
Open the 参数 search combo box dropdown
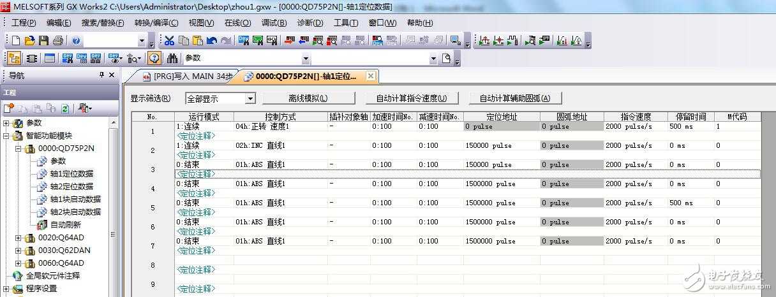click(306, 59)
